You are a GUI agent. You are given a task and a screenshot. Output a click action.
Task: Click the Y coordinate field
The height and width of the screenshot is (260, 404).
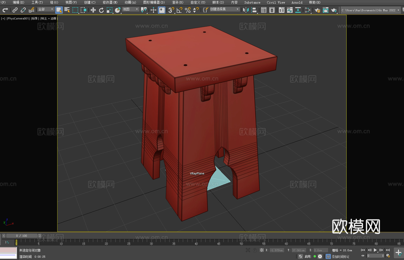[x=299, y=250]
